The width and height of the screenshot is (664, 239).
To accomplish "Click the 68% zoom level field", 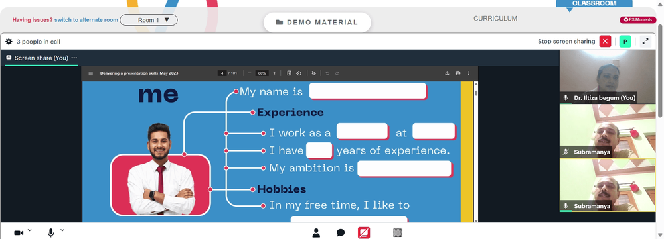I will pyautogui.click(x=262, y=73).
